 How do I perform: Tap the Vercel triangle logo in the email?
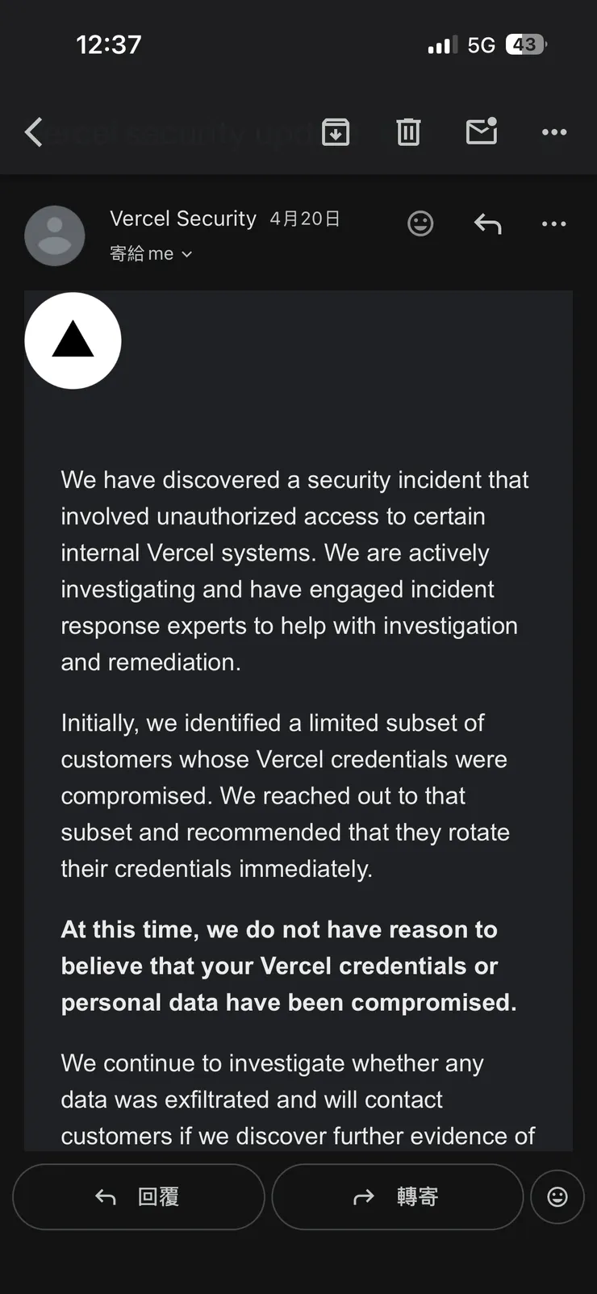point(73,340)
